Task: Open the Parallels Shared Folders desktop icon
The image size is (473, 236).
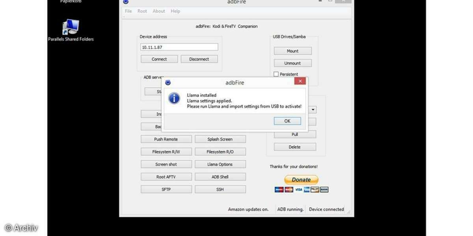Action: click(x=71, y=30)
